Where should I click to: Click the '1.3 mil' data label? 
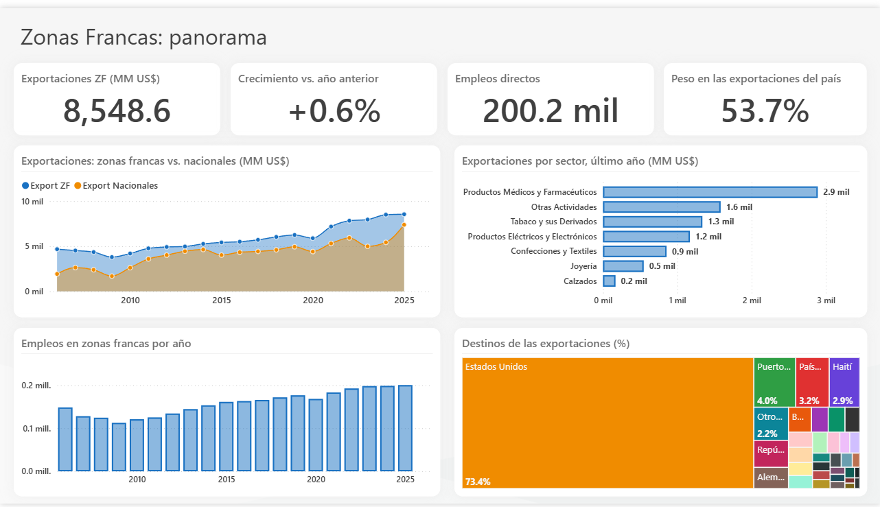pos(721,222)
